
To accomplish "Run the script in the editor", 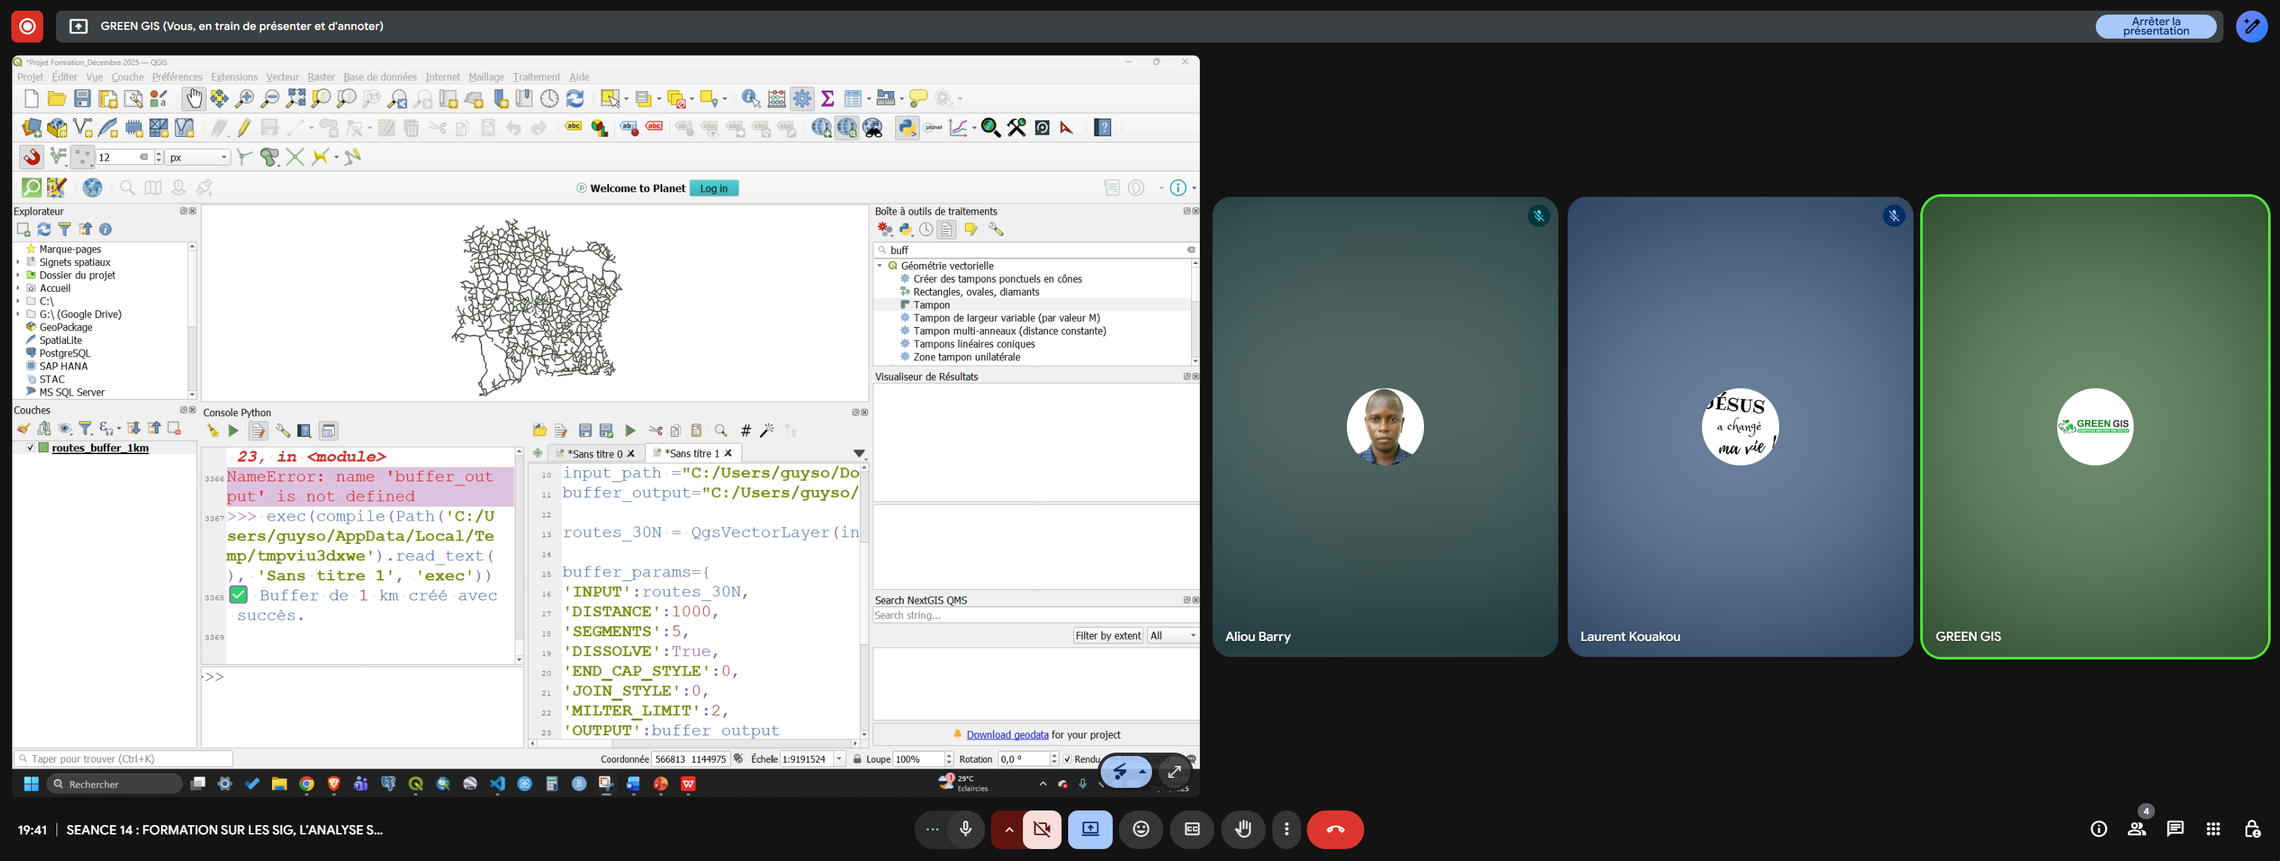I will coord(630,431).
